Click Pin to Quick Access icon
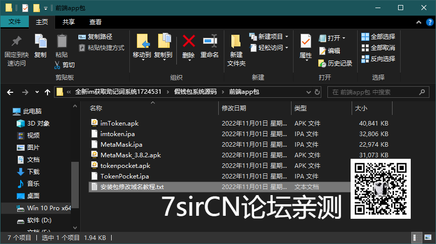The width and height of the screenshot is (436, 244). 17,41
